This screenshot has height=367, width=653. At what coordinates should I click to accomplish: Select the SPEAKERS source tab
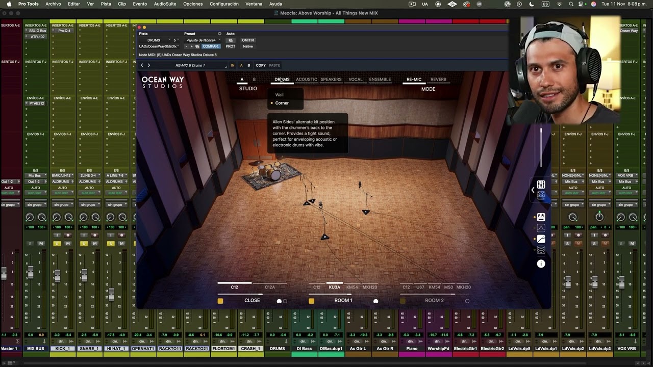[x=331, y=80]
